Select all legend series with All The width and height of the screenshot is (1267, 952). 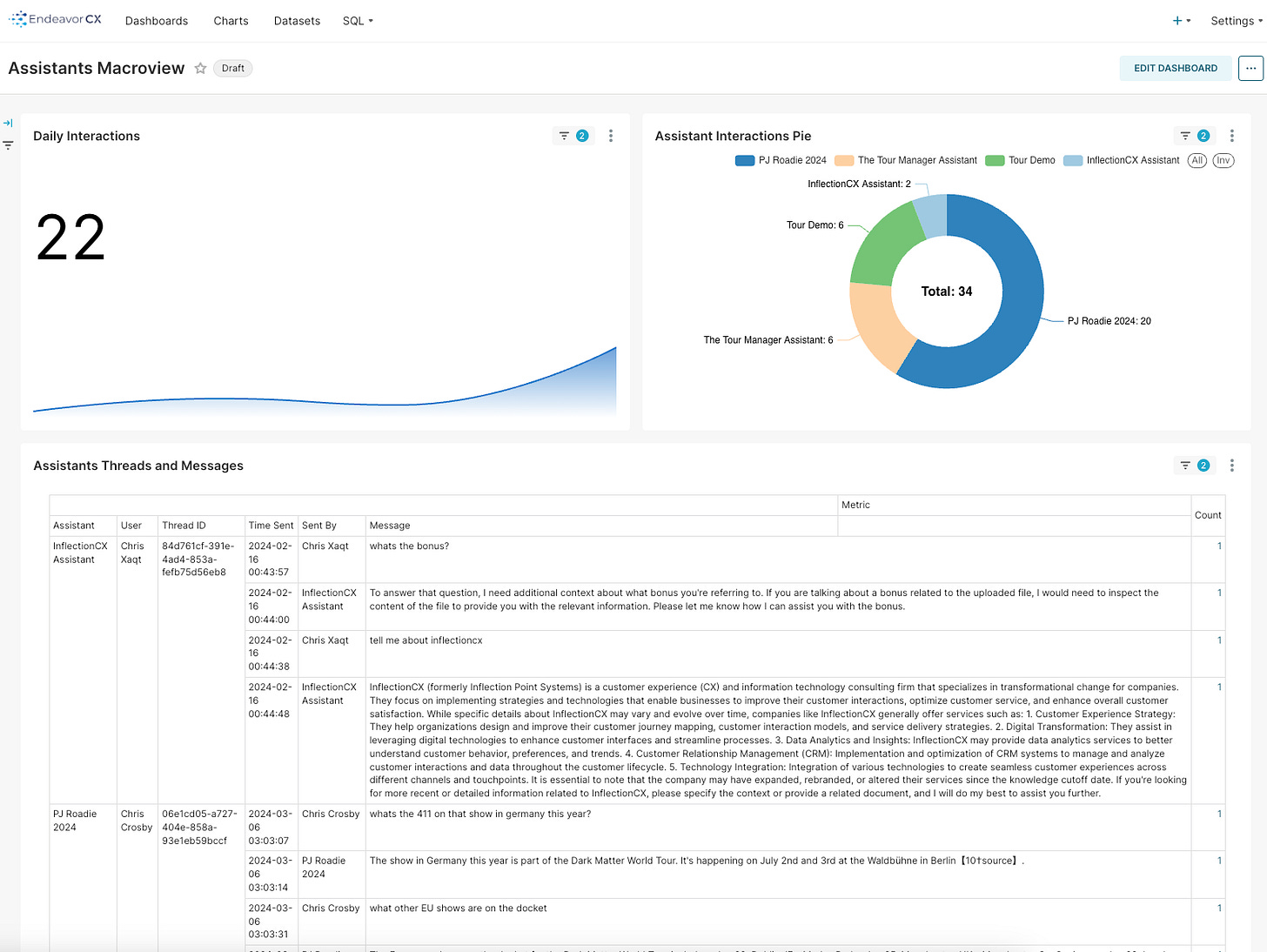click(x=1197, y=160)
